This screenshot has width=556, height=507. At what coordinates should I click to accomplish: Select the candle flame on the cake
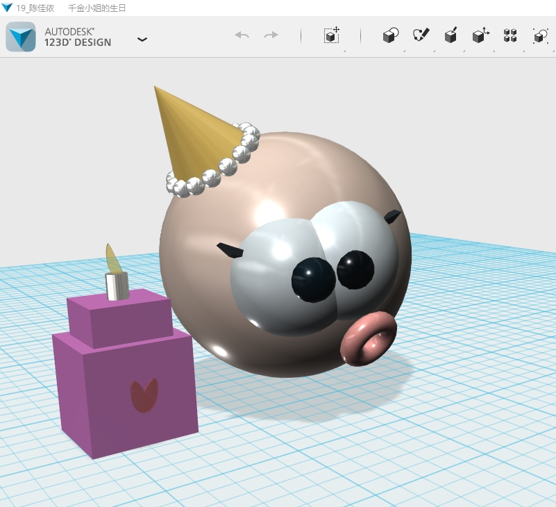point(113,259)
